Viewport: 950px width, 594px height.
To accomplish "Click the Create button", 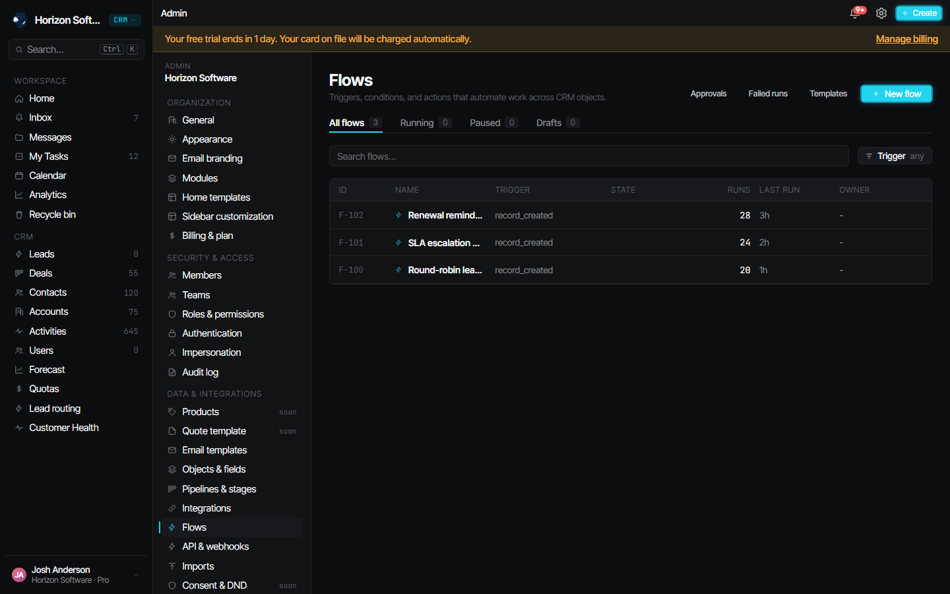I will tap(919, 13).
